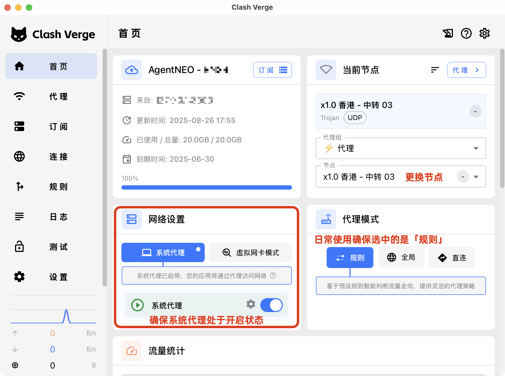Click the wifi icon in 当前节点 card

pyautogui.click(x=326, y=70)
